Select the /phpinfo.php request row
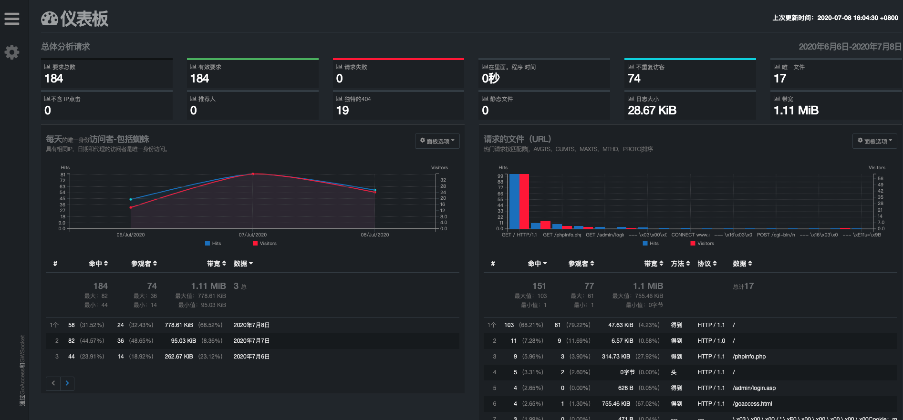The image size is (903, 420). coord(690,357)
